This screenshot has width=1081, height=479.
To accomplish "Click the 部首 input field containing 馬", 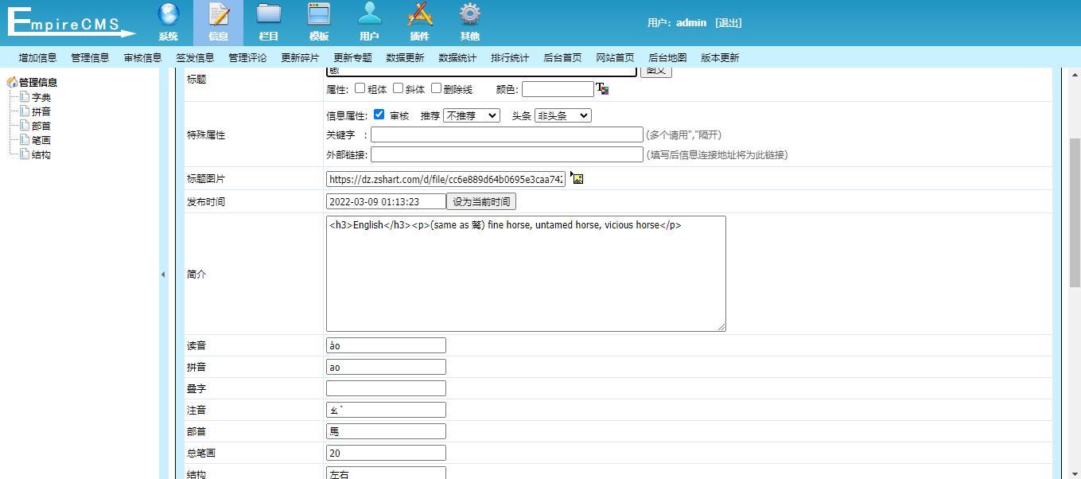I will coord(386,431).
